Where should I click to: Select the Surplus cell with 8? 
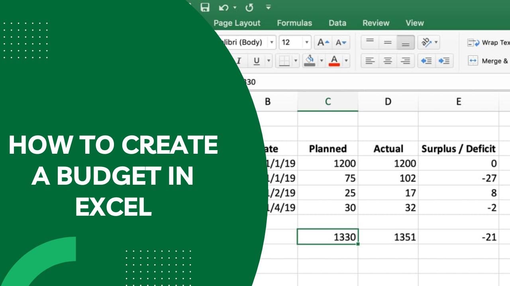pos(459,193)
